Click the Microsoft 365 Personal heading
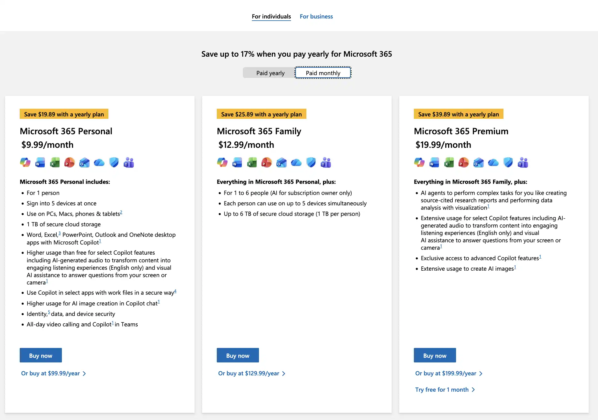 tap(66, 131)
